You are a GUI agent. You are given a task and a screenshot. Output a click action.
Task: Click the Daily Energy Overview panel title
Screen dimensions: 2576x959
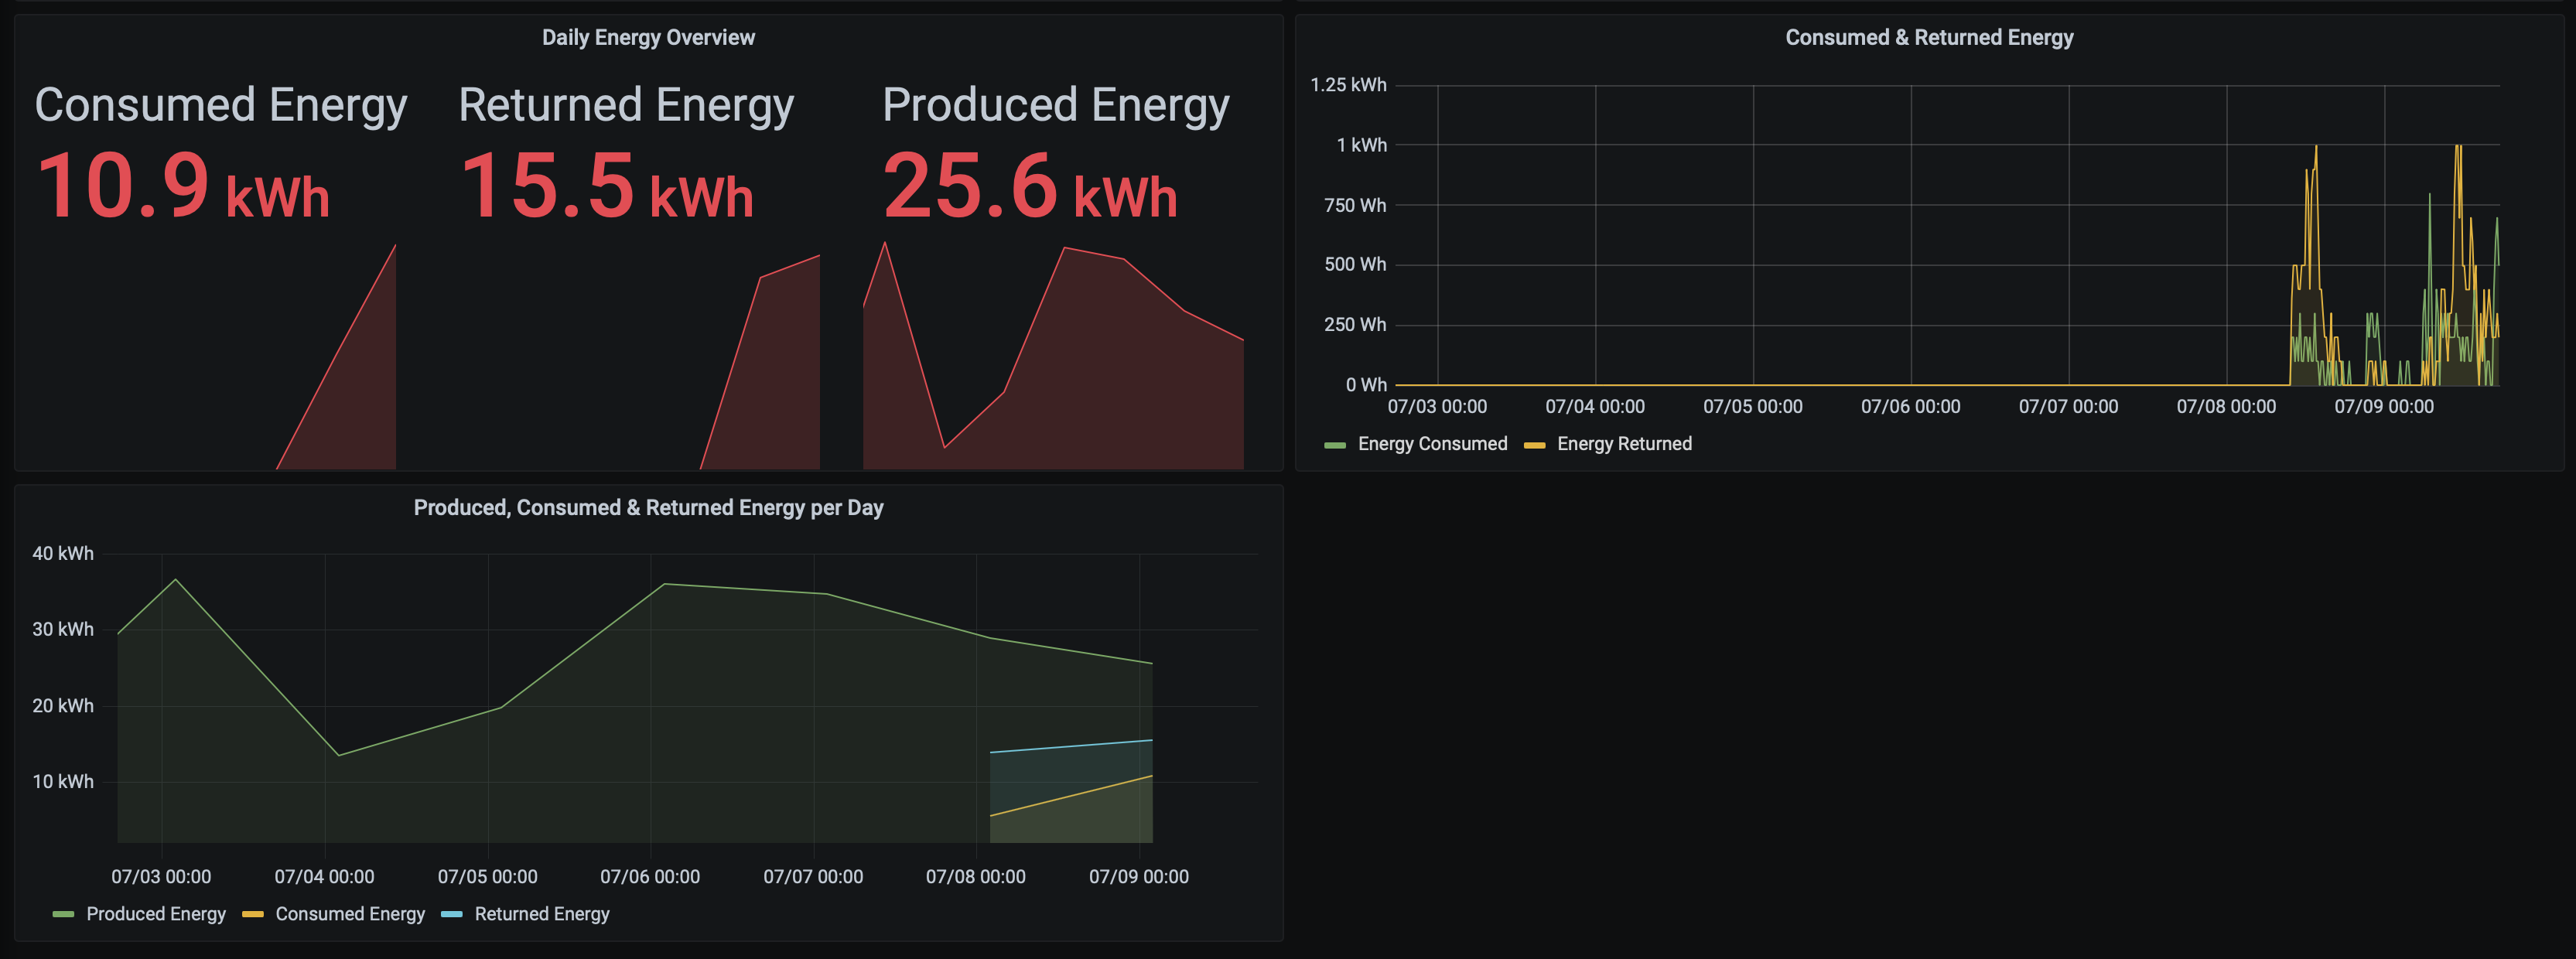tap(648, 38)
